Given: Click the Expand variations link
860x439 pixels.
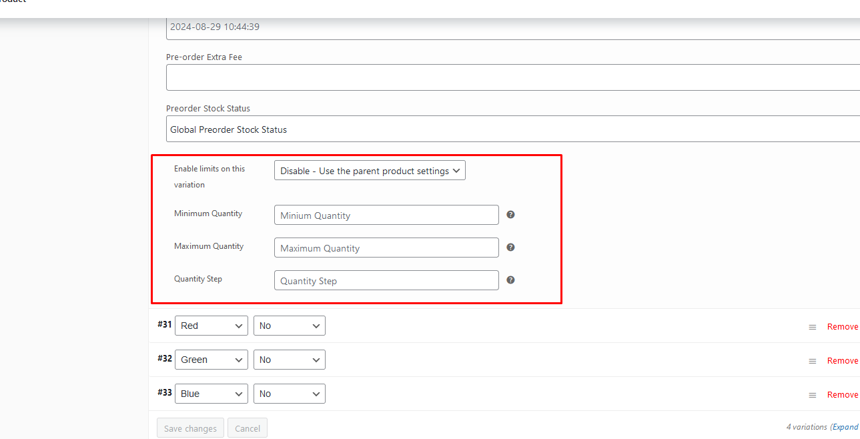Looking at the screenshot, I should [845, 427].
